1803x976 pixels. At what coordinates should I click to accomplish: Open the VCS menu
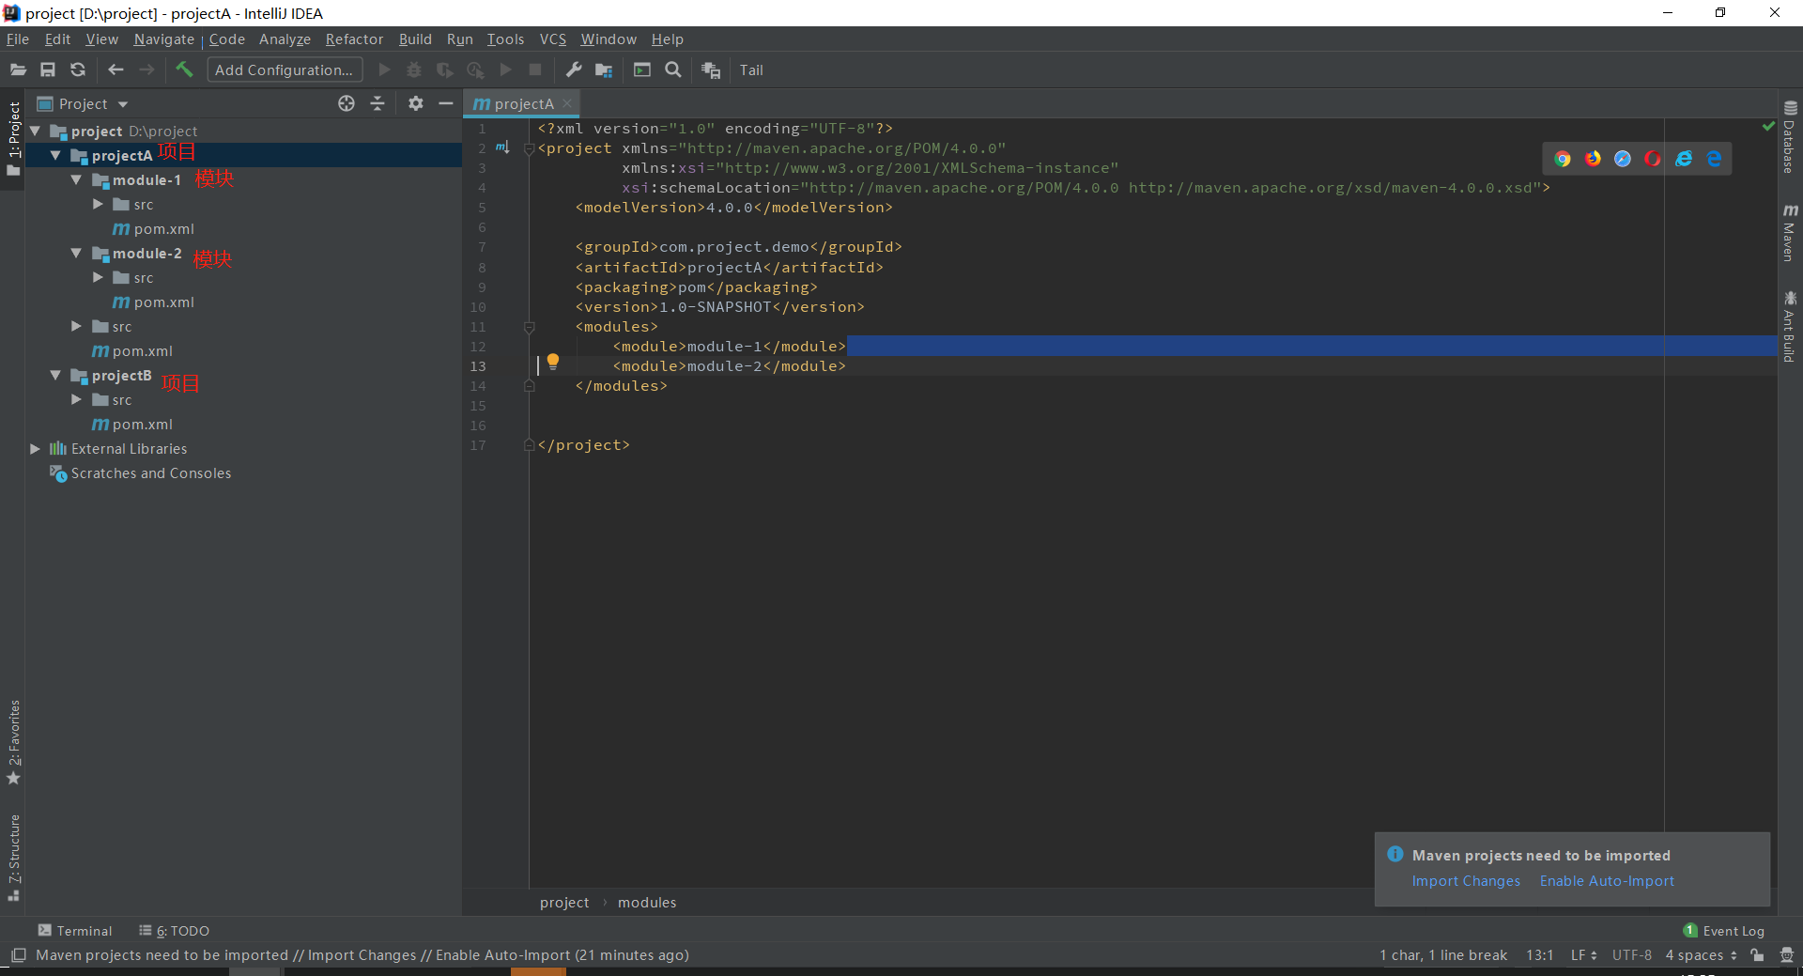[553, 39]
